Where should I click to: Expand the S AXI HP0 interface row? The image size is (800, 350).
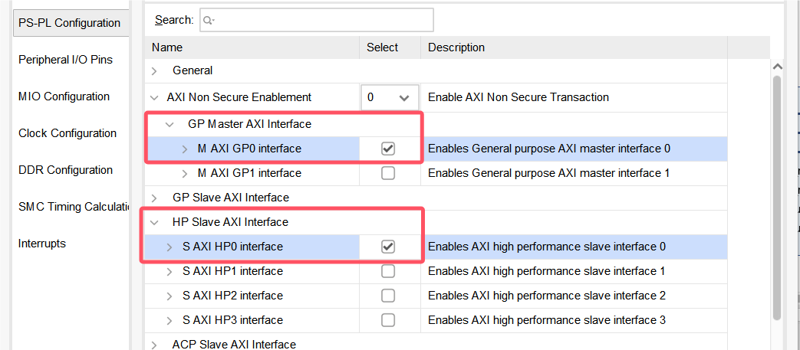170,247
